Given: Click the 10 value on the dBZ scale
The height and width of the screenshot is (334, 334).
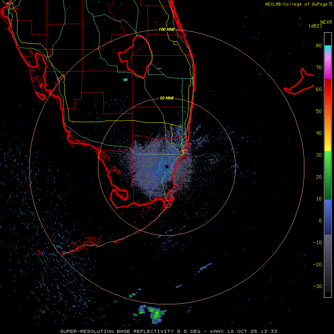Looking at the screenshot, I should (x=319, y=199).
